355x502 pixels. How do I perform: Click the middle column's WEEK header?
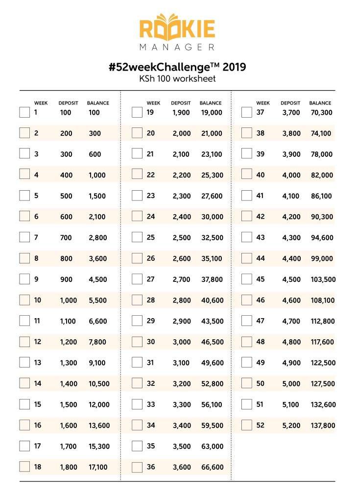tap(153, 103)
